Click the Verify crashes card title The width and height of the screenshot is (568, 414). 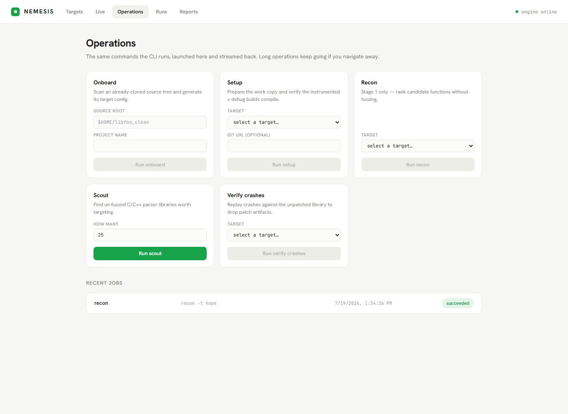tap(246, 195)
